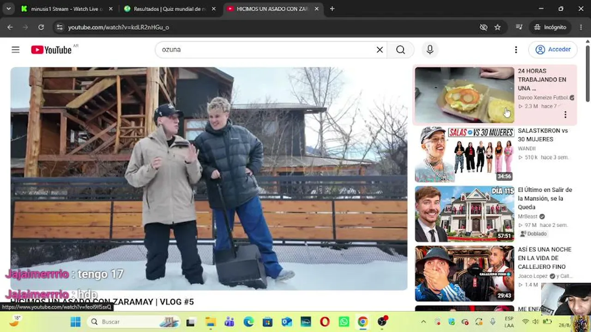
Task: Open the media controls button in Chrome
Action: (x=519, y=27)
